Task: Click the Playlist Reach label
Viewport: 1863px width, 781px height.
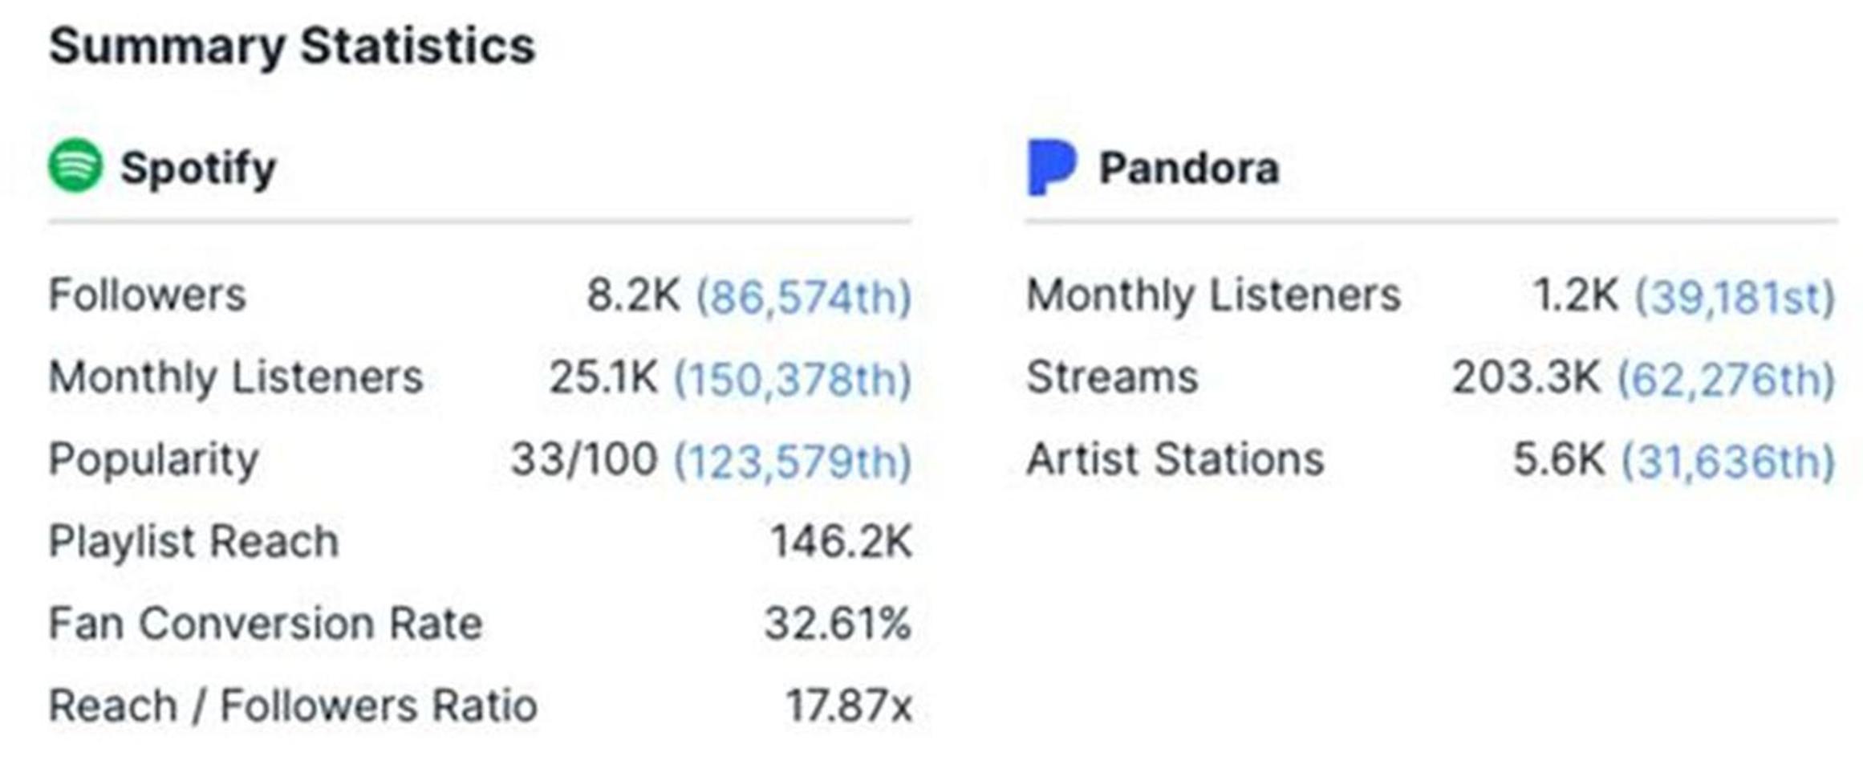Action: click(194, 542)
